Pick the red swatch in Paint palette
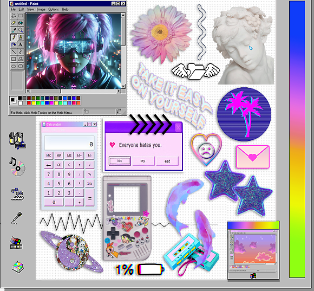The width and height of the screenshot is (314, 291). click(29, 103)
